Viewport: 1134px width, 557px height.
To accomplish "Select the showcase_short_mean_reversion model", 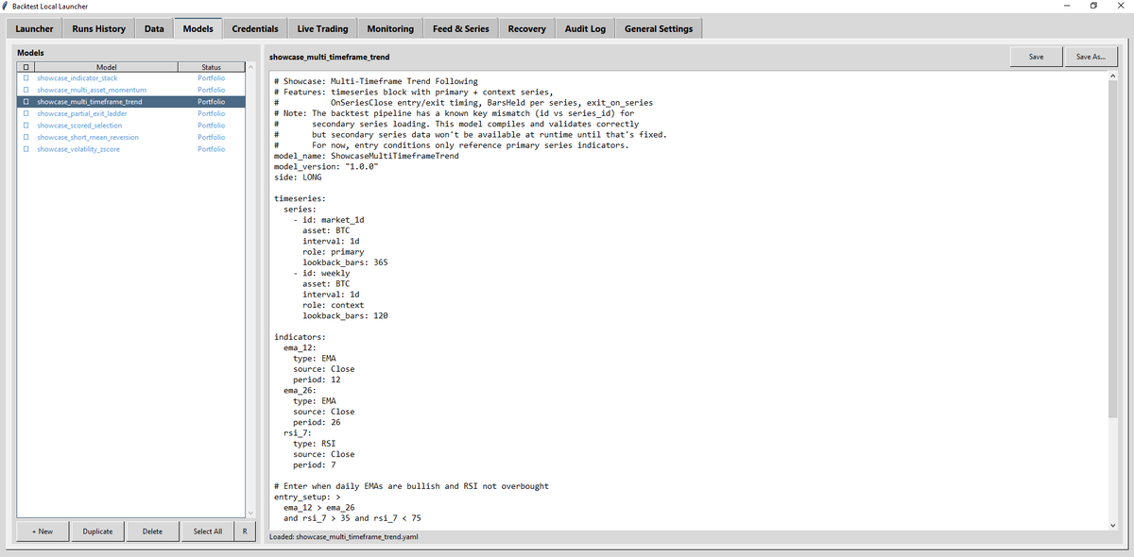I will point(88,137).
